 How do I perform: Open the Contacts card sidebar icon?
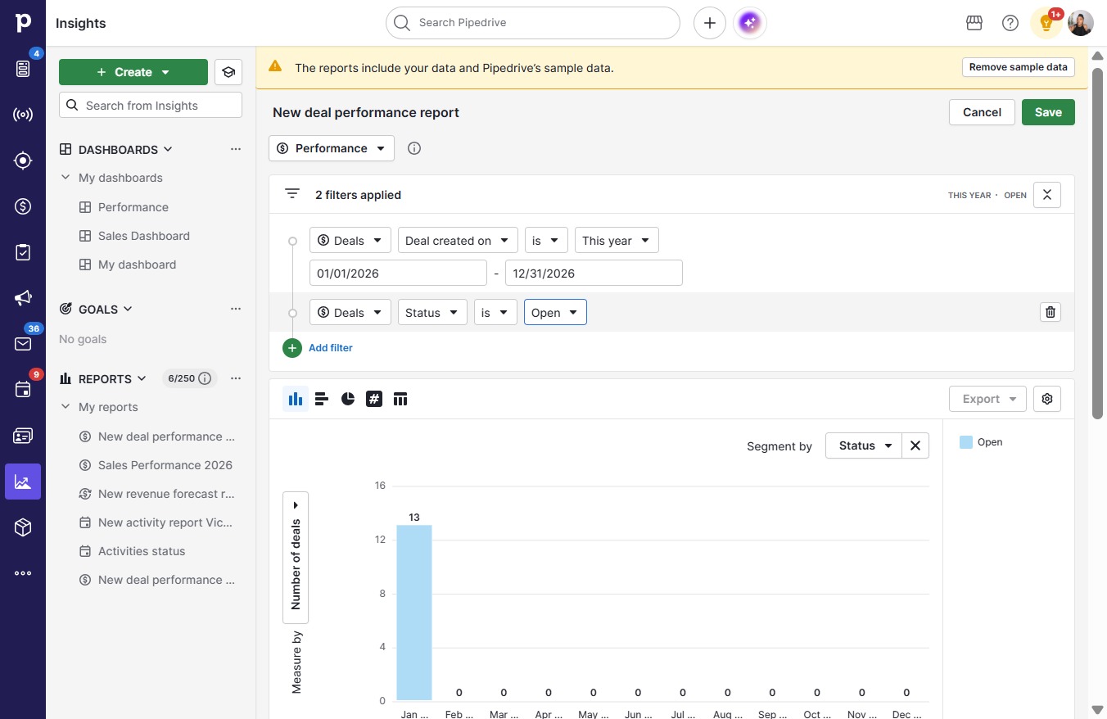(23, 436)
